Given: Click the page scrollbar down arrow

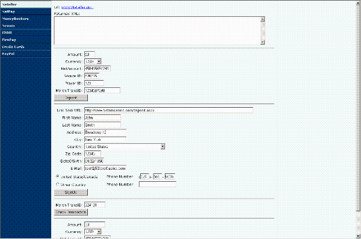Looking at the screenshot, I should pyautogui.click(x=358, y=236).
